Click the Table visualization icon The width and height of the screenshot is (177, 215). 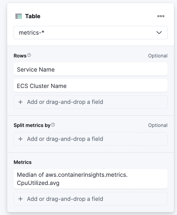click(18, 16)
